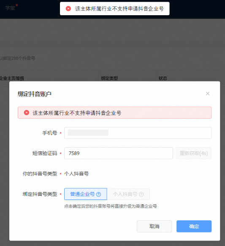Click the dialog title 绑定抖音账户
Screen dimensions: 225x246
35,94
